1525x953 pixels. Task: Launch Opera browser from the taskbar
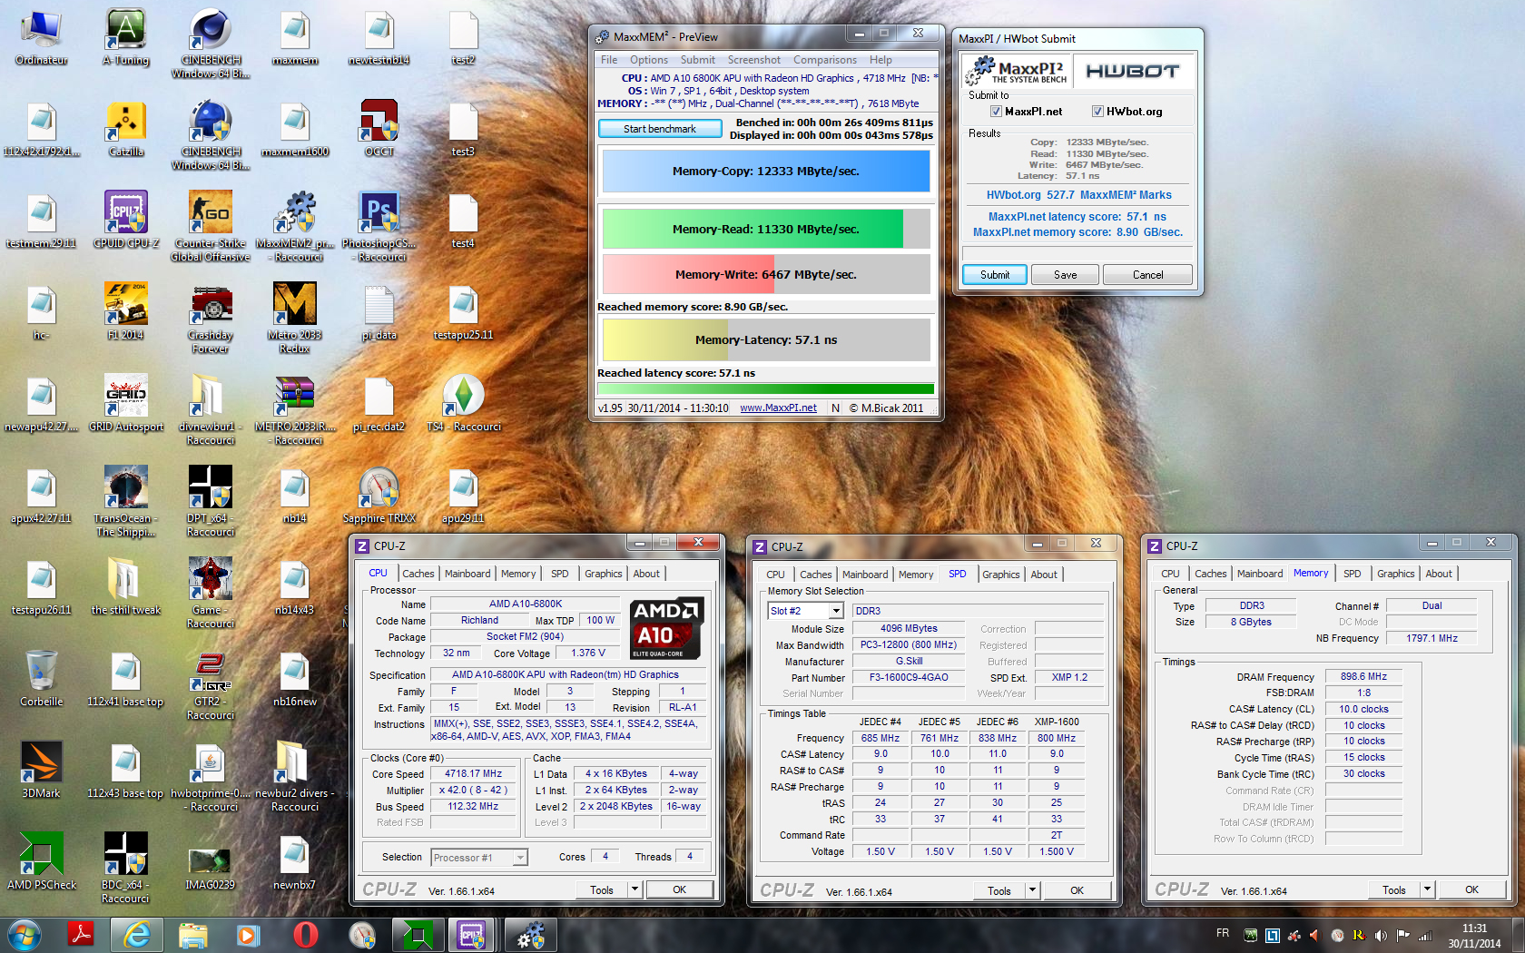(x=306, y=934)
